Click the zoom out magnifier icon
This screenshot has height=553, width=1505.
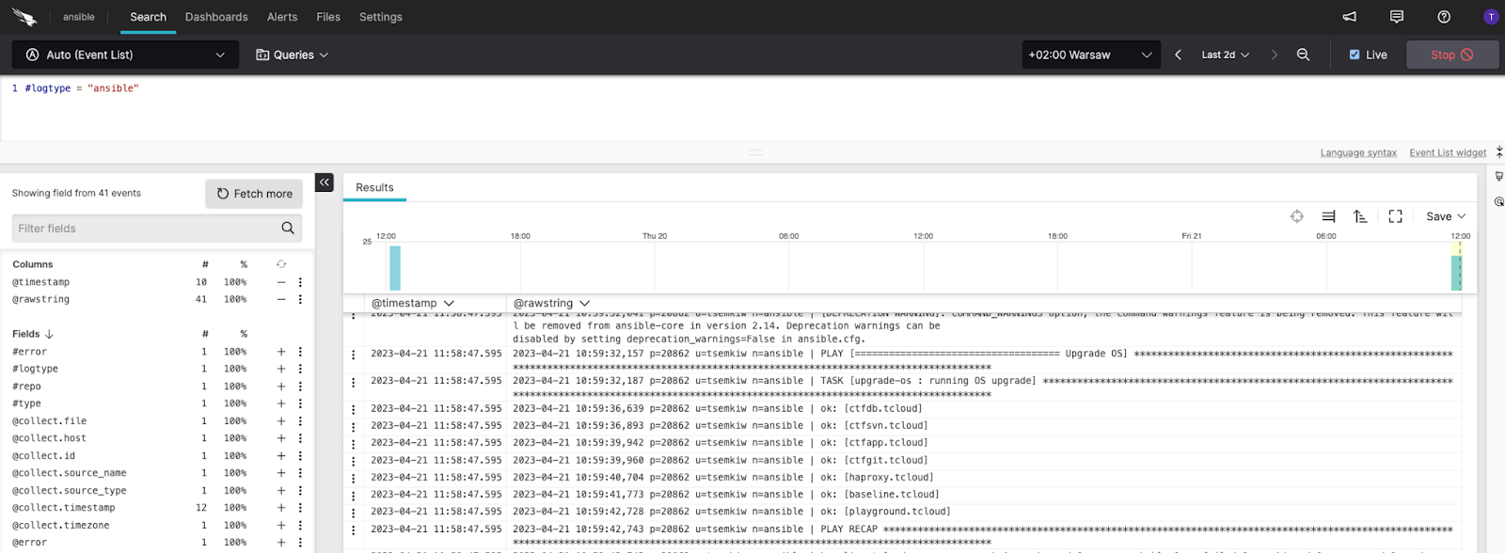coord(1303,55)
